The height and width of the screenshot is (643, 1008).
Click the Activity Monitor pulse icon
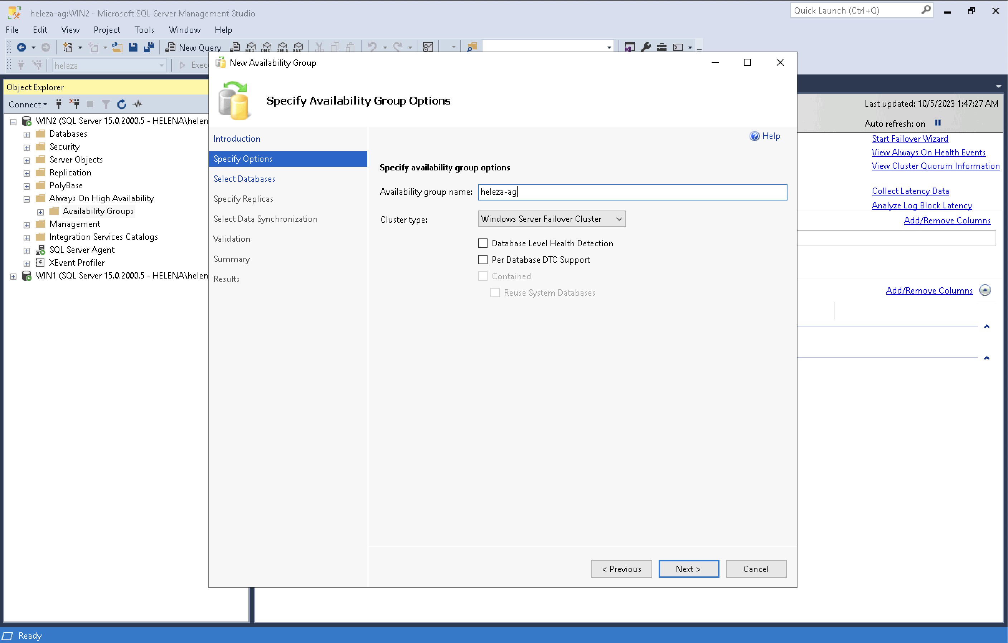pyautogui.click(x=138, y=104)
